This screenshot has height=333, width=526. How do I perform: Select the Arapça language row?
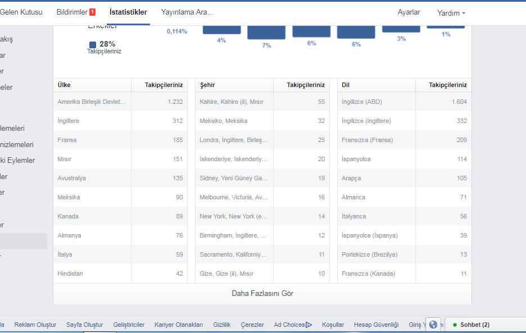click(x=404, y=178)
